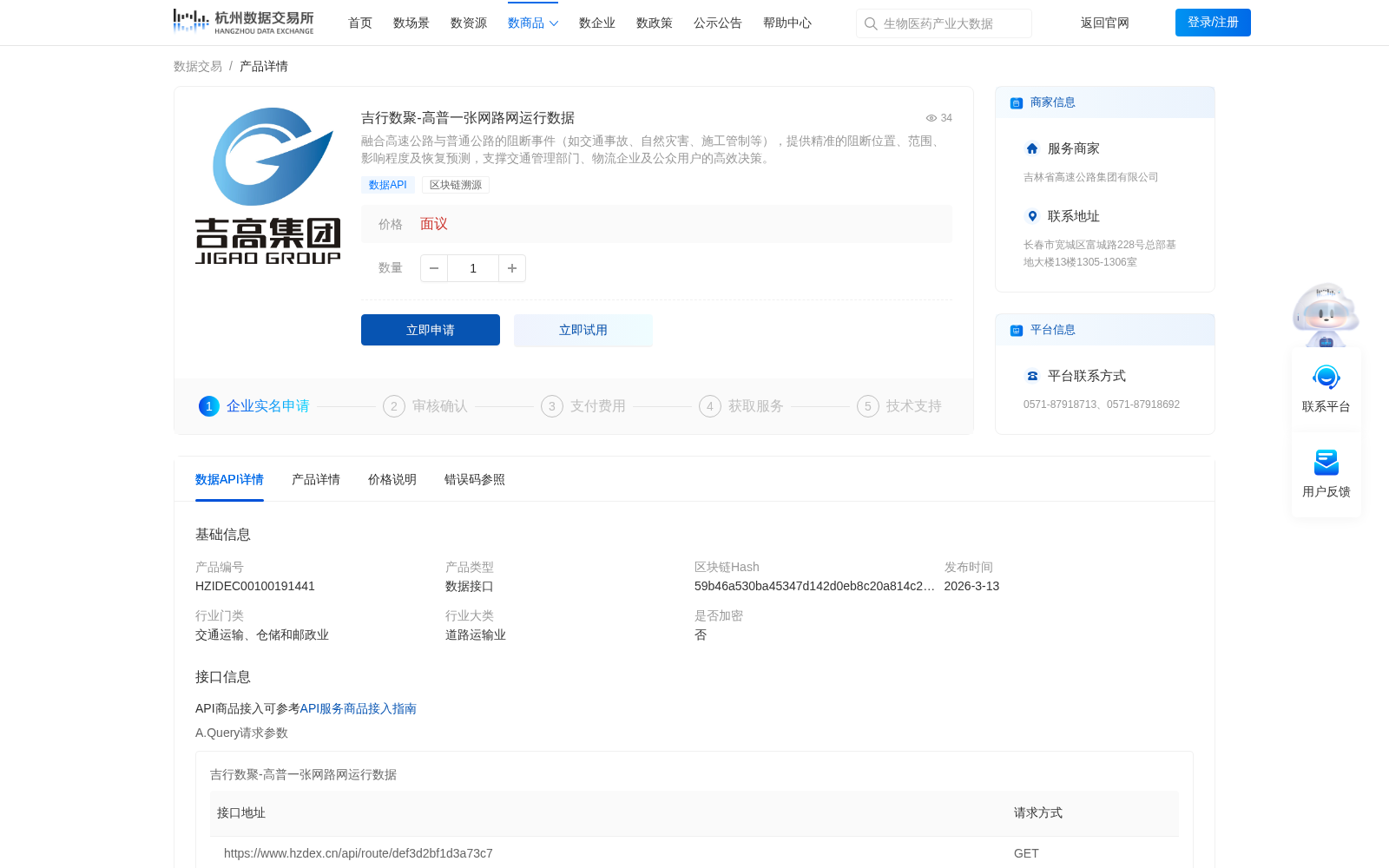Open 帮助中心 navigation item
The image size is (1389, 868).
click(x=787, y=23)
